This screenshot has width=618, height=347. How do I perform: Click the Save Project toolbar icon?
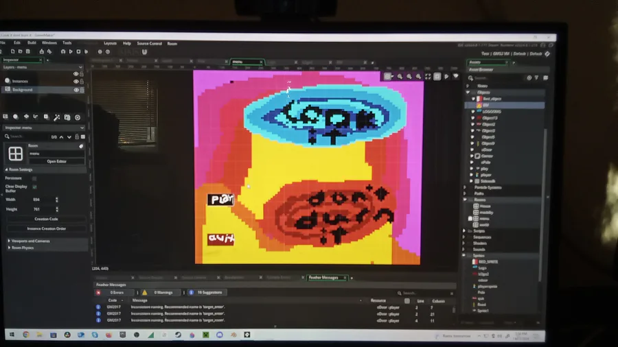(x=28, y=51)
